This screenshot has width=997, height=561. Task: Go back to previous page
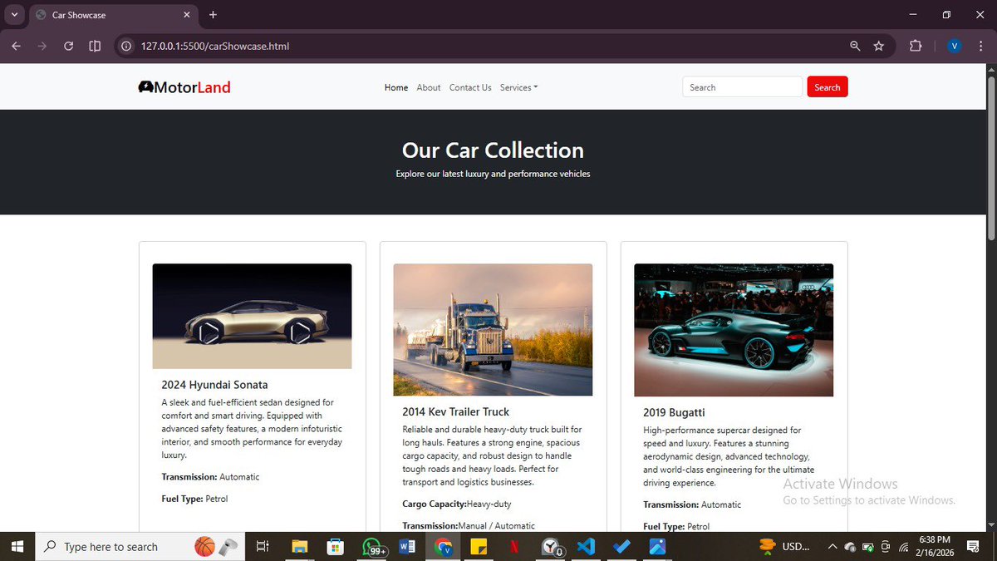click(16, 46)
